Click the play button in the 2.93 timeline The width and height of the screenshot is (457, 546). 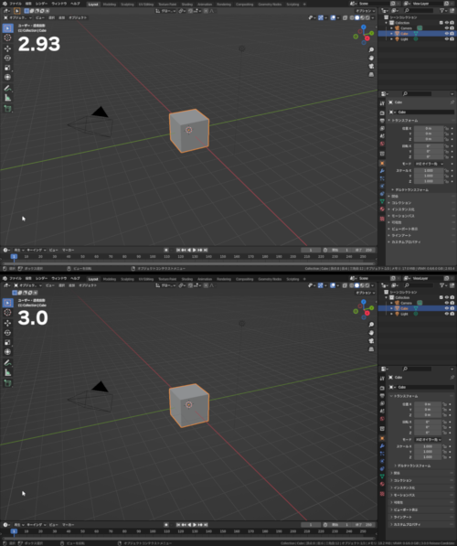[x=195, y=250]
